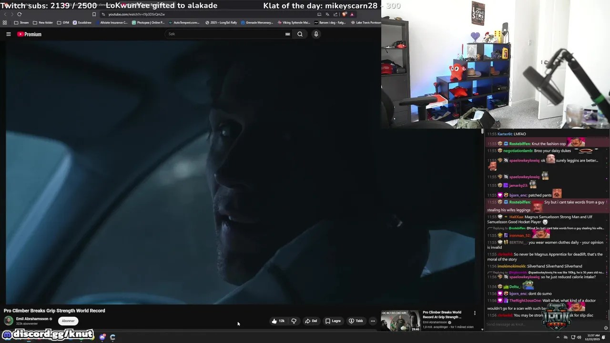Click username jamarky23 in chat

pyautogui.click(x=518, y=185)
